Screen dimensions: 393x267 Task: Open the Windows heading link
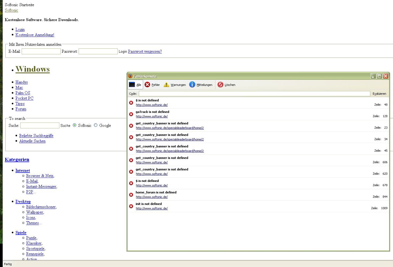point(33,69)
